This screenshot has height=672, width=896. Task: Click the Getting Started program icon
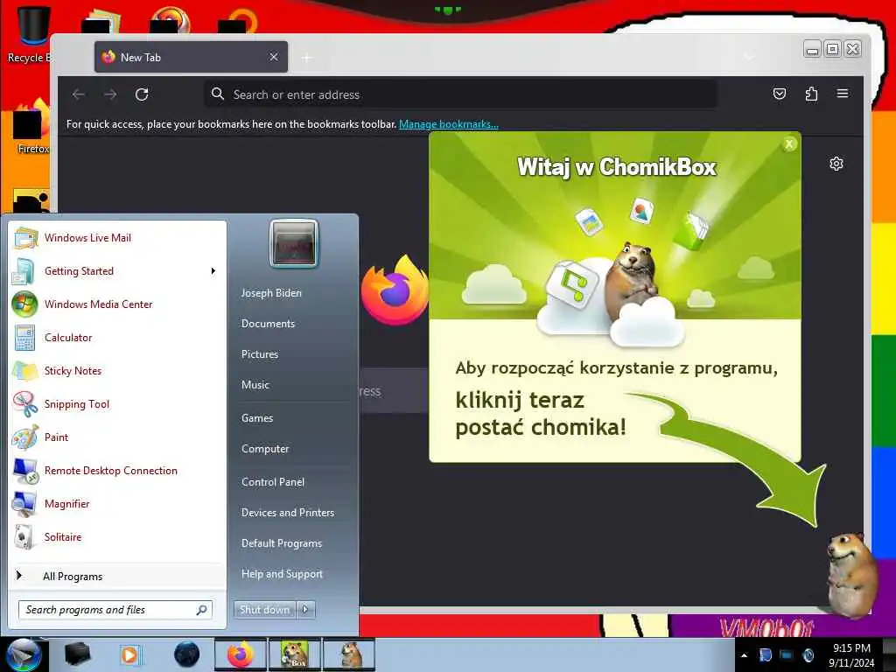24,271
